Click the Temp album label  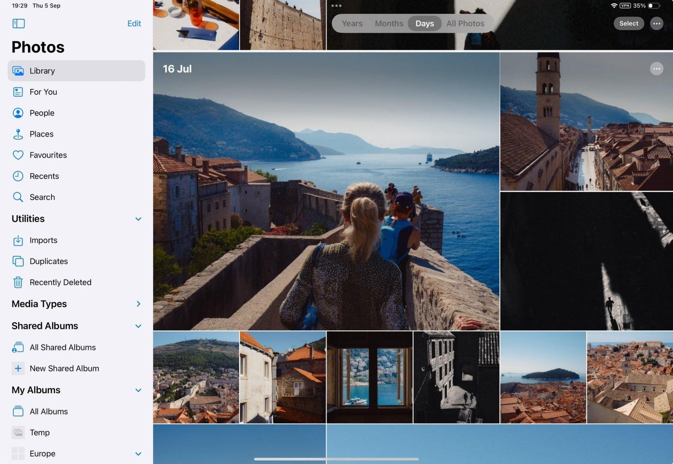(39, 432)
